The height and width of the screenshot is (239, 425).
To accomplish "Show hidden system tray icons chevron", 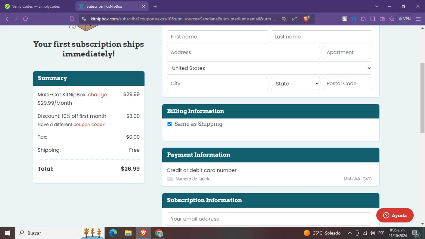I will pos(350,233).
